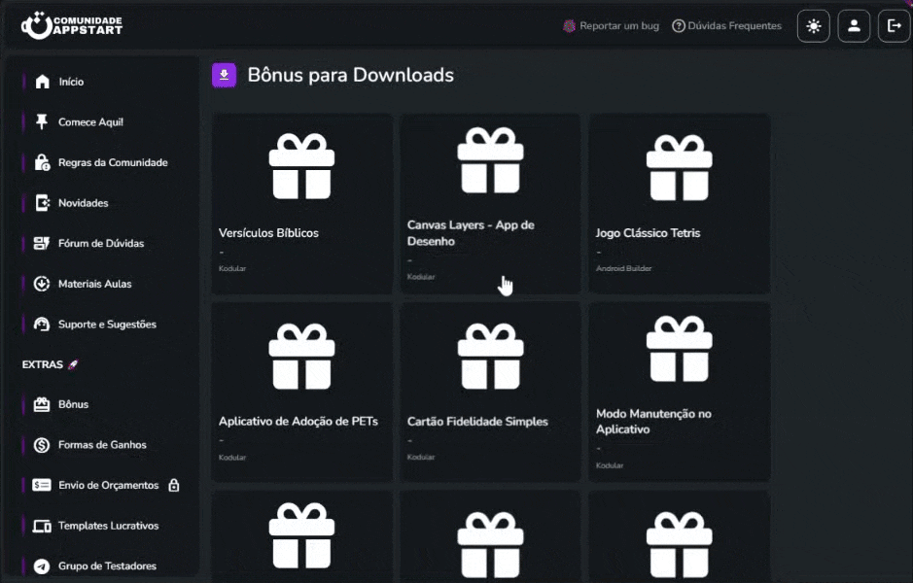Click the Reportar um bug link
Screen dimensions: 913x583
pos(611,26)
